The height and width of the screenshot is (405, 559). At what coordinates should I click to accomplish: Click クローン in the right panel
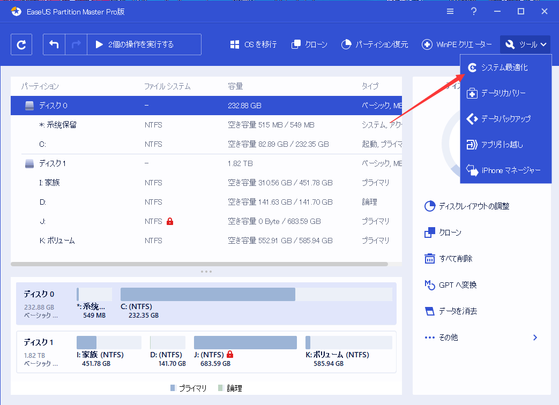pos(443,232)
